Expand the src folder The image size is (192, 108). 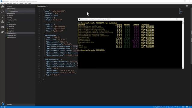[9, 22]
